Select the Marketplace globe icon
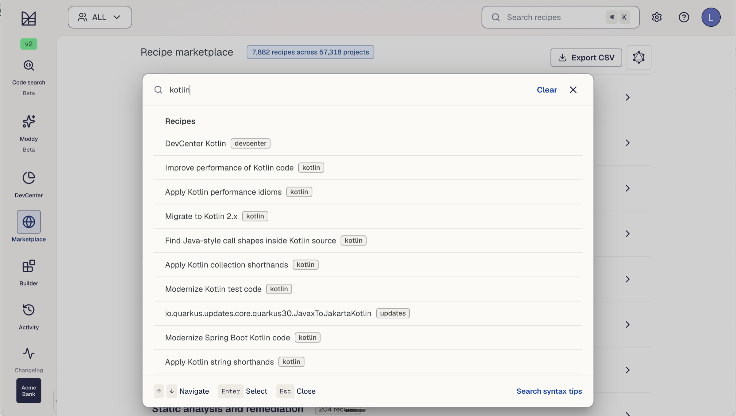The height and width of the screenshot is (416, 736). [x=29, y=222]
